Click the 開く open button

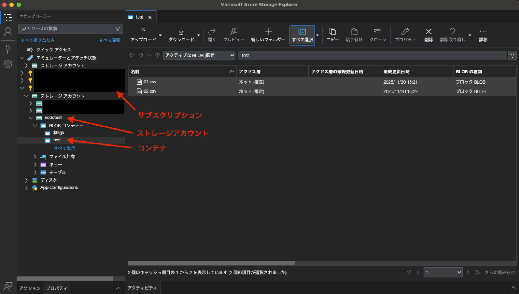point(212,35)
